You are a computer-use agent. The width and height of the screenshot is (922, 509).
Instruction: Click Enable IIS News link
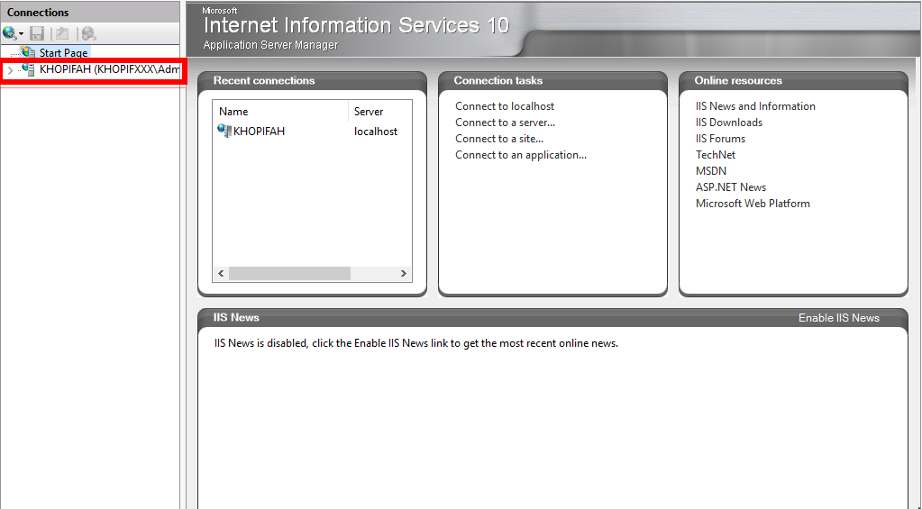tap(839, 317)
